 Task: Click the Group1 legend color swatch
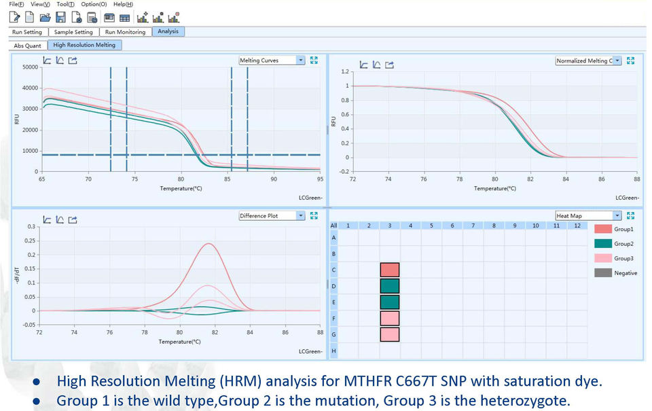pos(602,230)
